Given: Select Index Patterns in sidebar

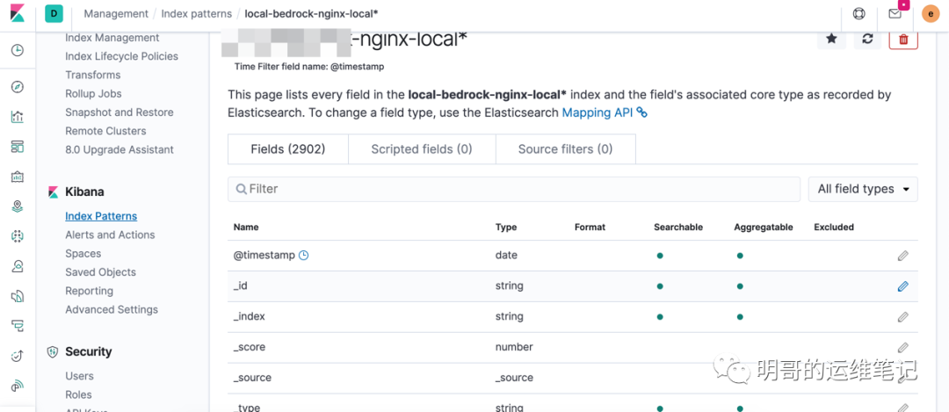Looking at the screenshot, I should coord(101,216).
